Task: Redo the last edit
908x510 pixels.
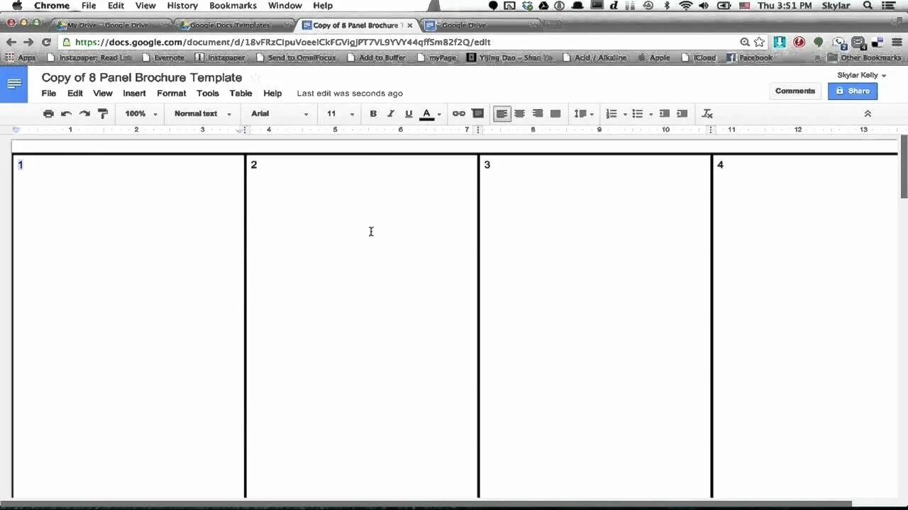Action: 84,113
